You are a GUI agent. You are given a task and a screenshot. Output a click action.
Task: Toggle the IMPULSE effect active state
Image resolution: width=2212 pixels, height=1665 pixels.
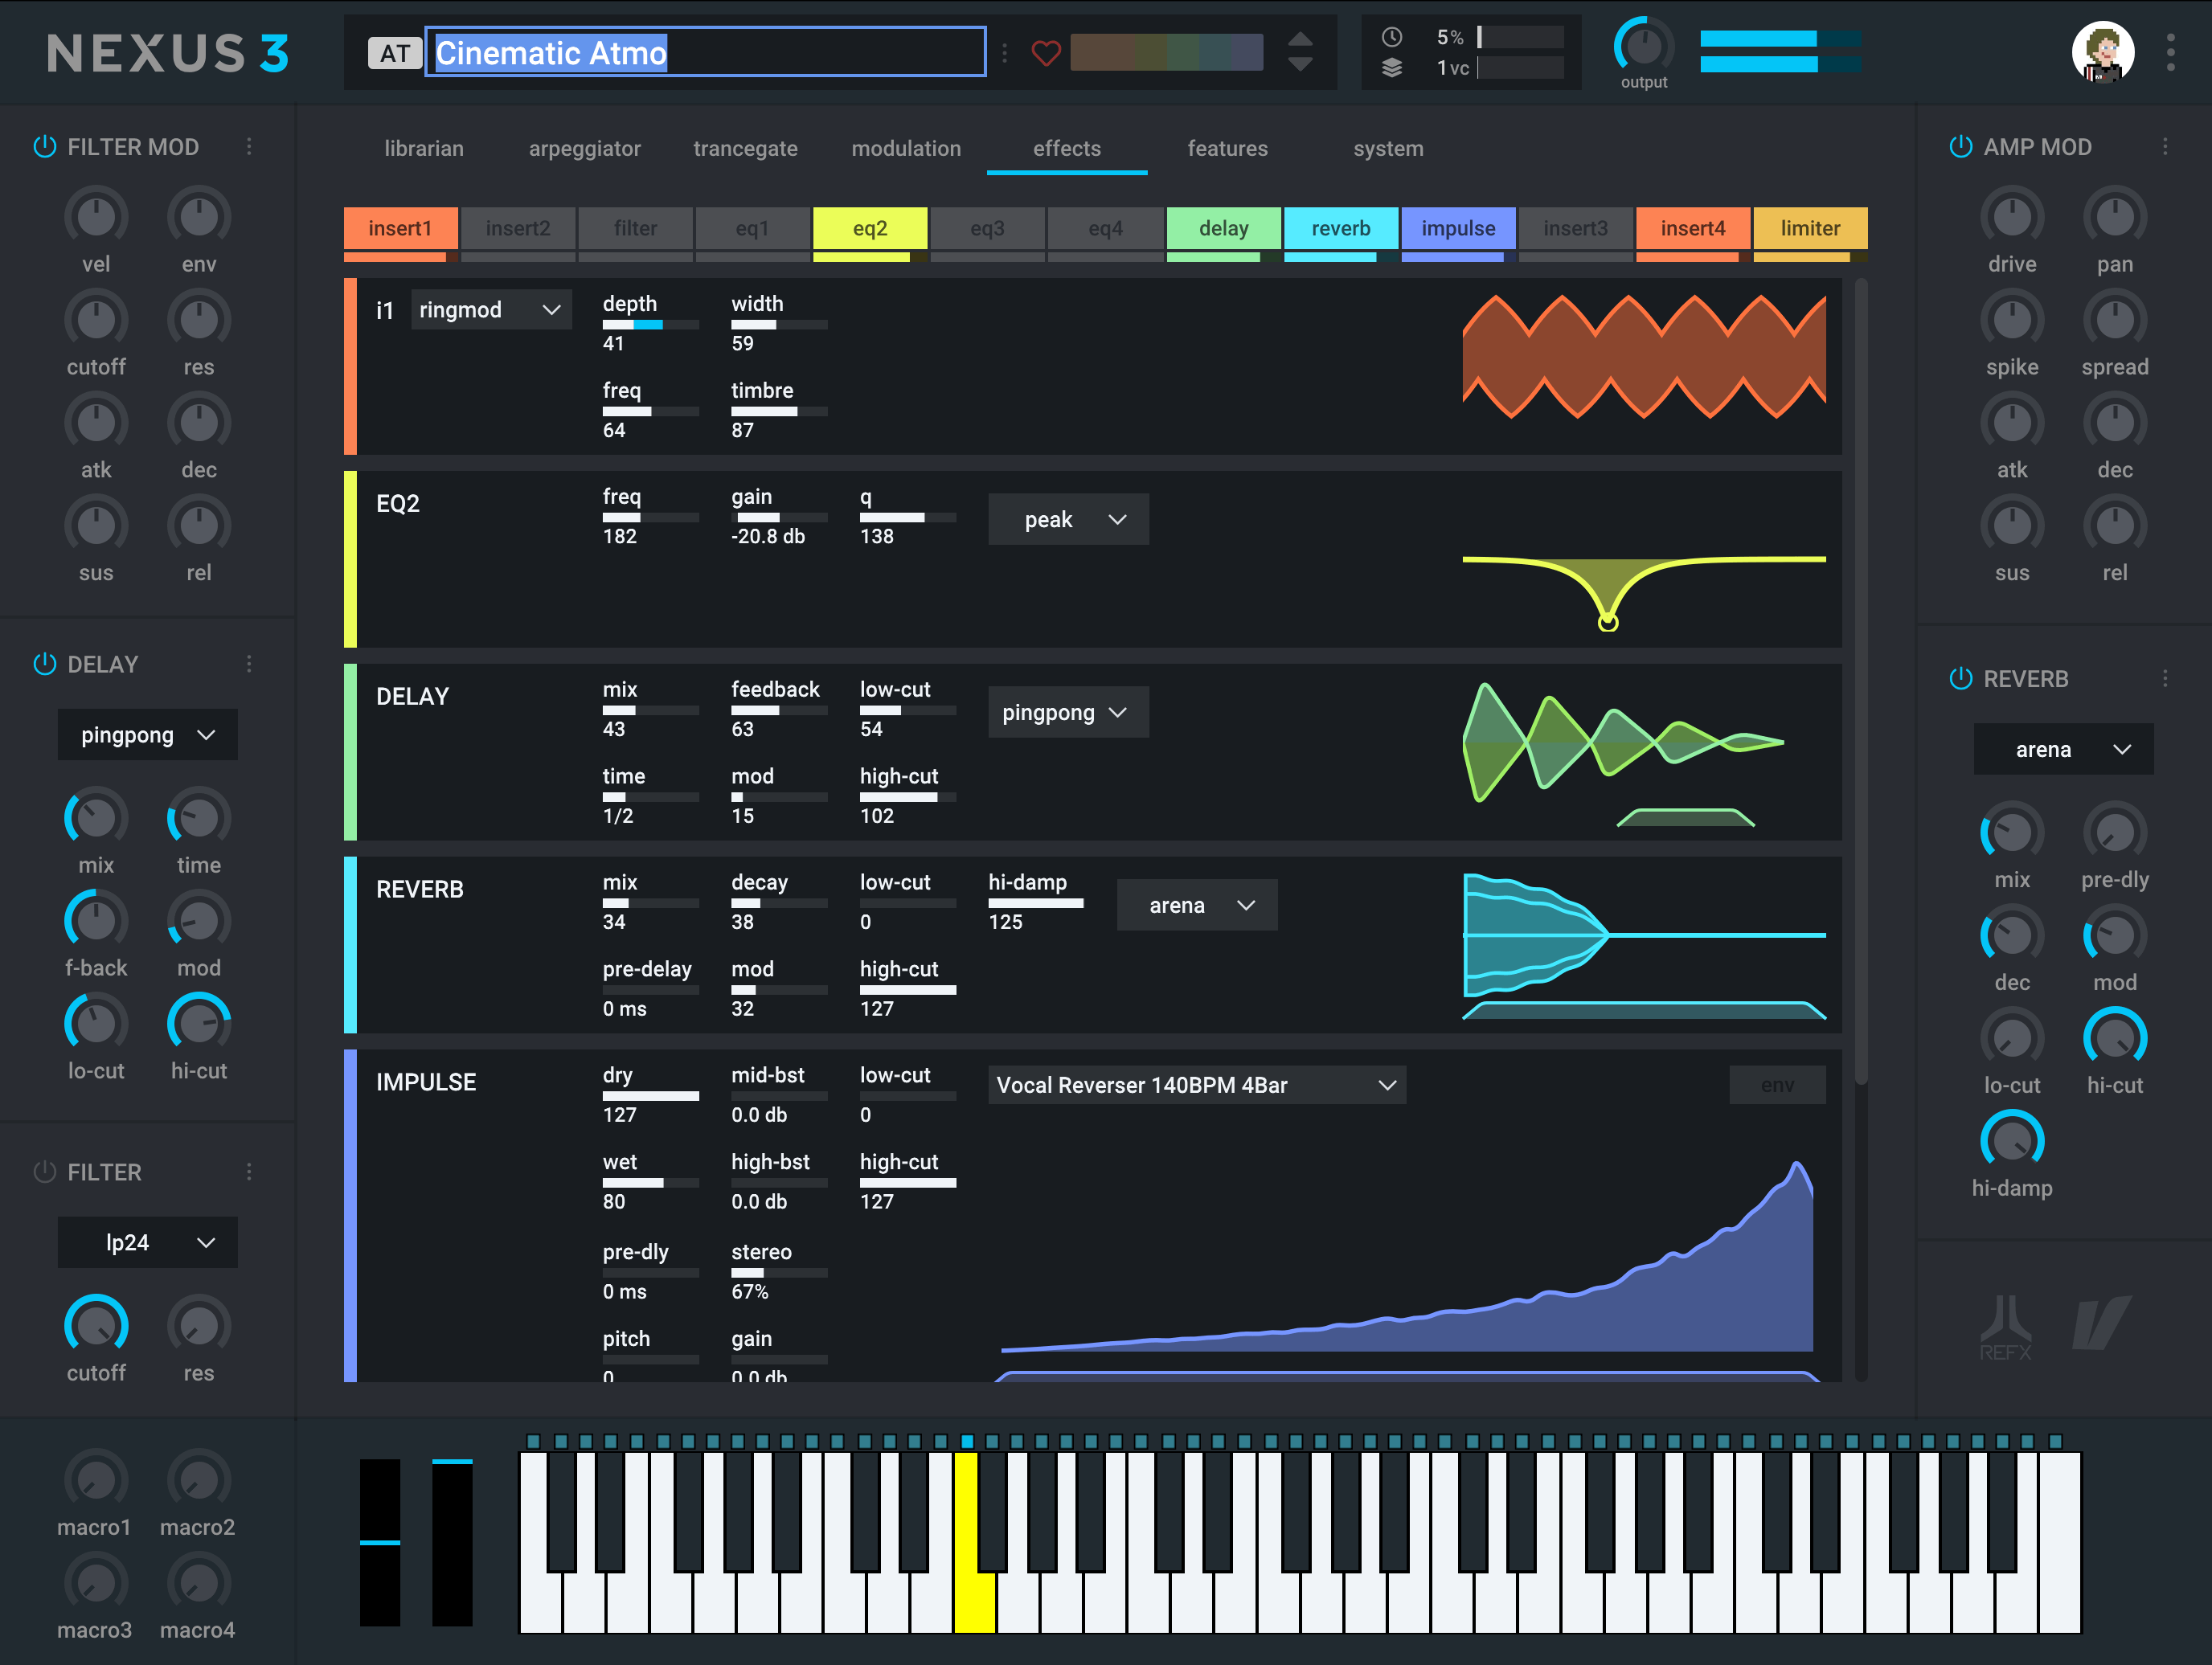point(351,1225)
